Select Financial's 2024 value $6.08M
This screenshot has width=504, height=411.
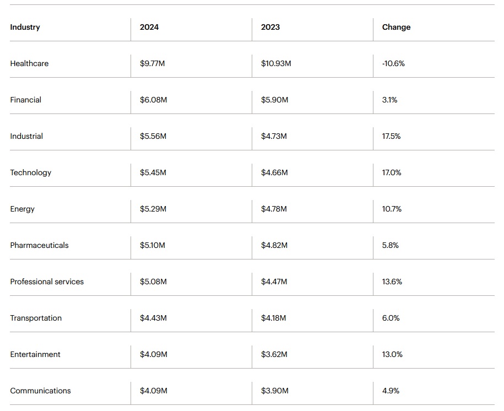click(153, 100)
